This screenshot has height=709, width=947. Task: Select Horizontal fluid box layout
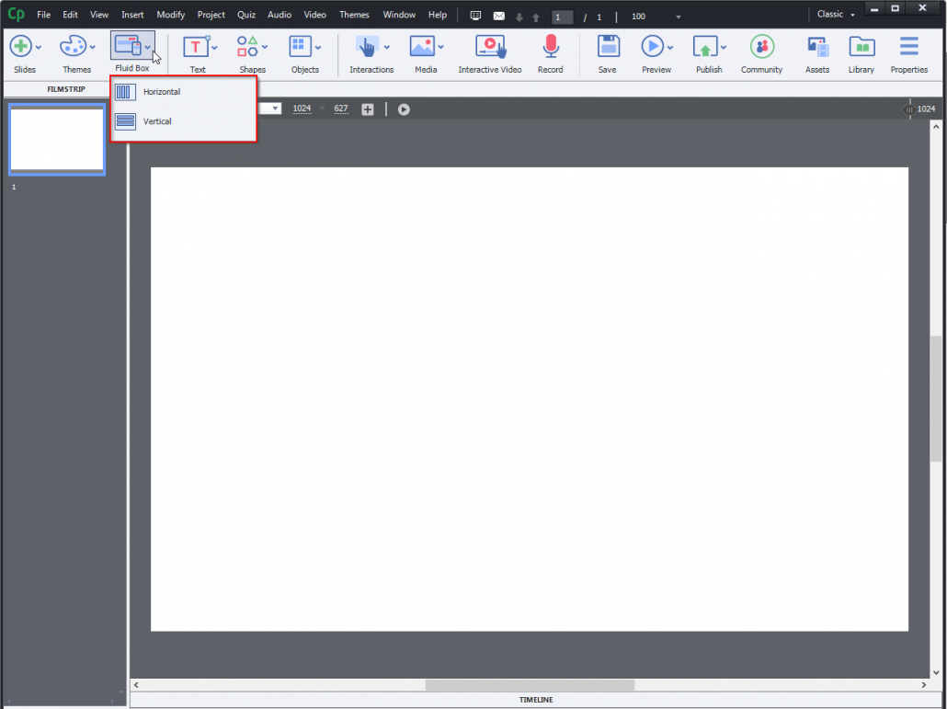[162, 92]
